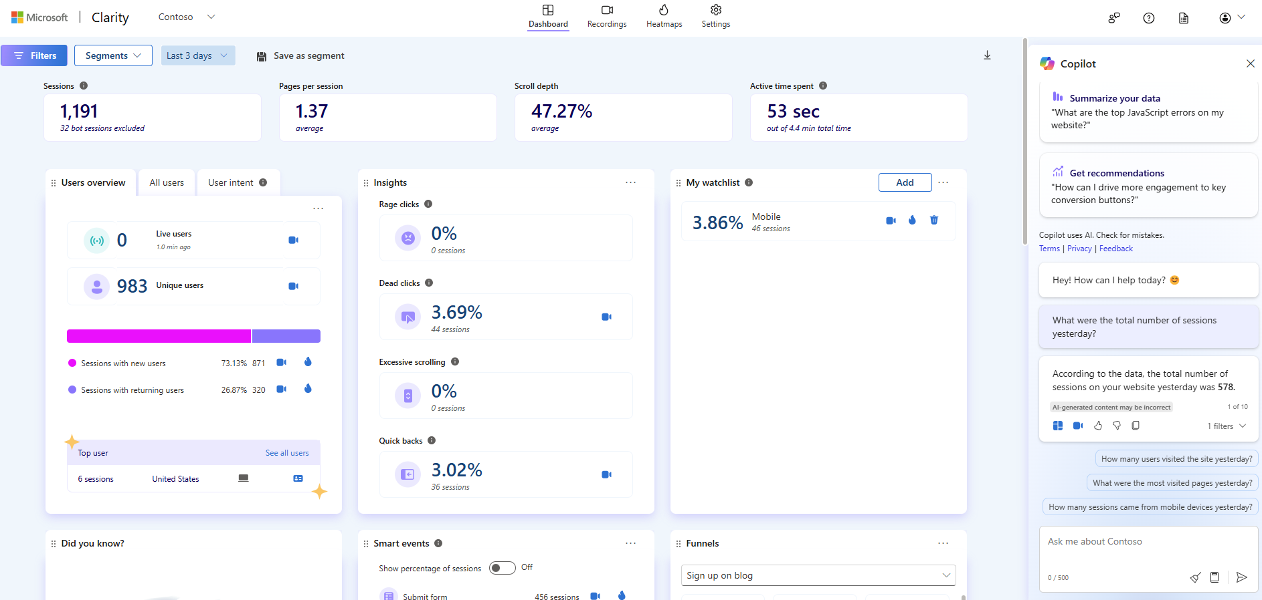View recordings for the Copilot answer
The image size is (1262, 600).
click(x=1078, y=426)
